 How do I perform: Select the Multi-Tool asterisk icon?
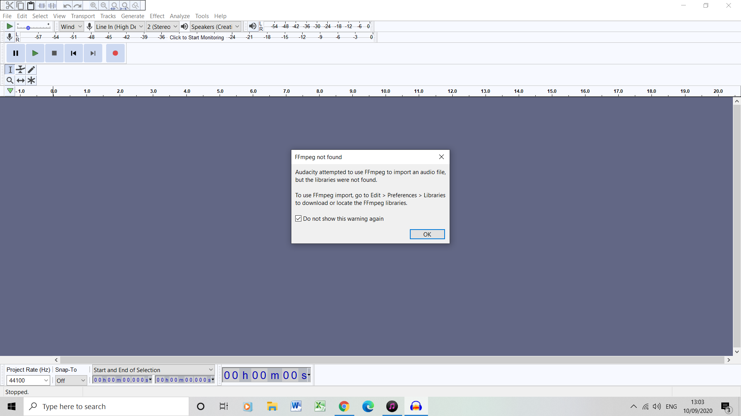pos(31,80)
